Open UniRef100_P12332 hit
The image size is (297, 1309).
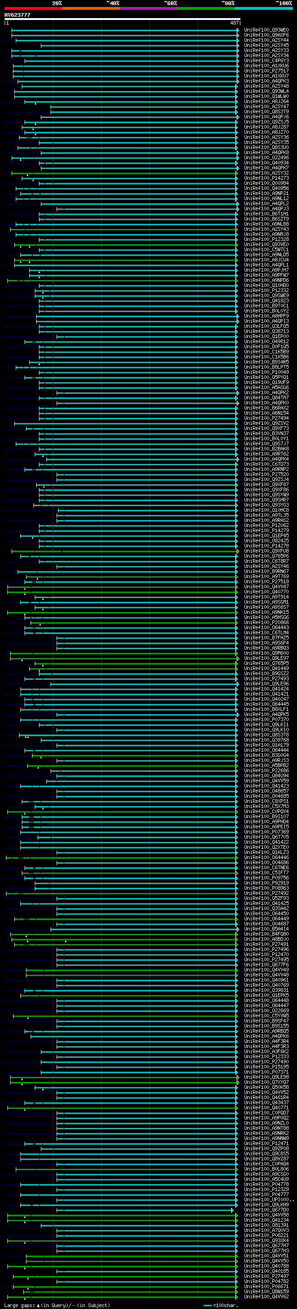point(266,291)
